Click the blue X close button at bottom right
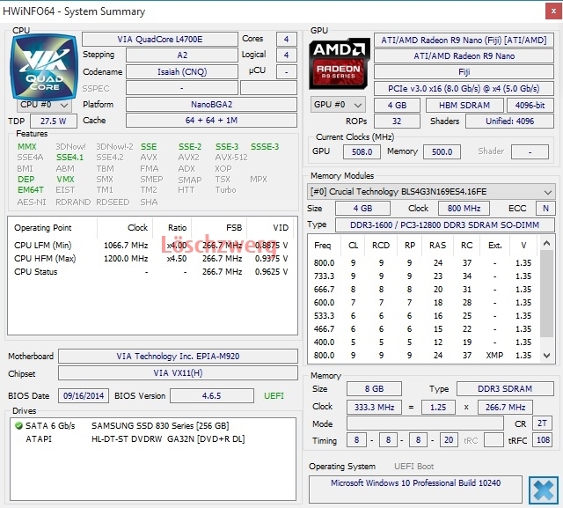The height and width of the screenshot is (508, 563). pos(544,490)
